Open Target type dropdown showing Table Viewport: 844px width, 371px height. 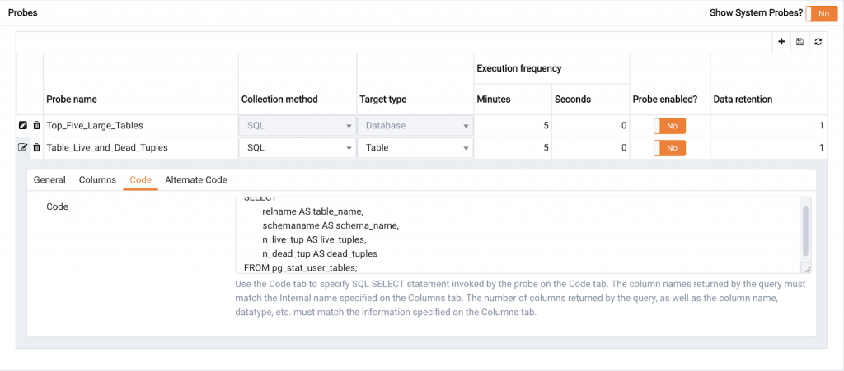(415, 148)
